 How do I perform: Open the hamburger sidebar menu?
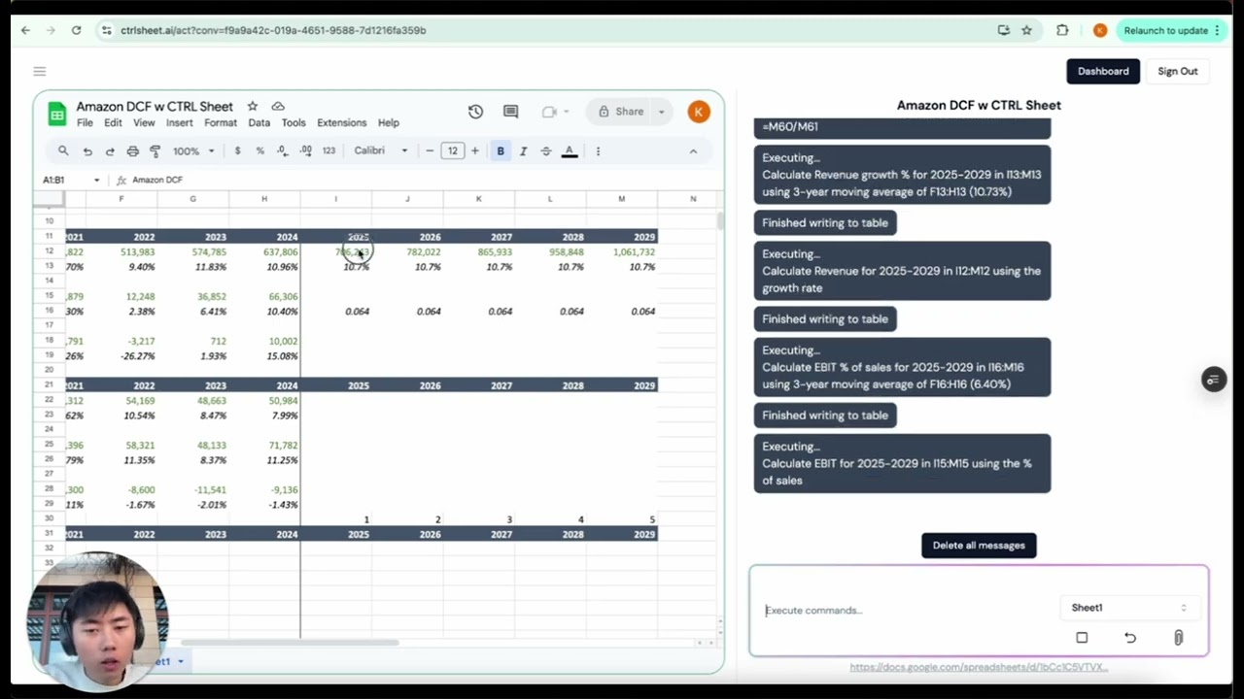(39, 71)
